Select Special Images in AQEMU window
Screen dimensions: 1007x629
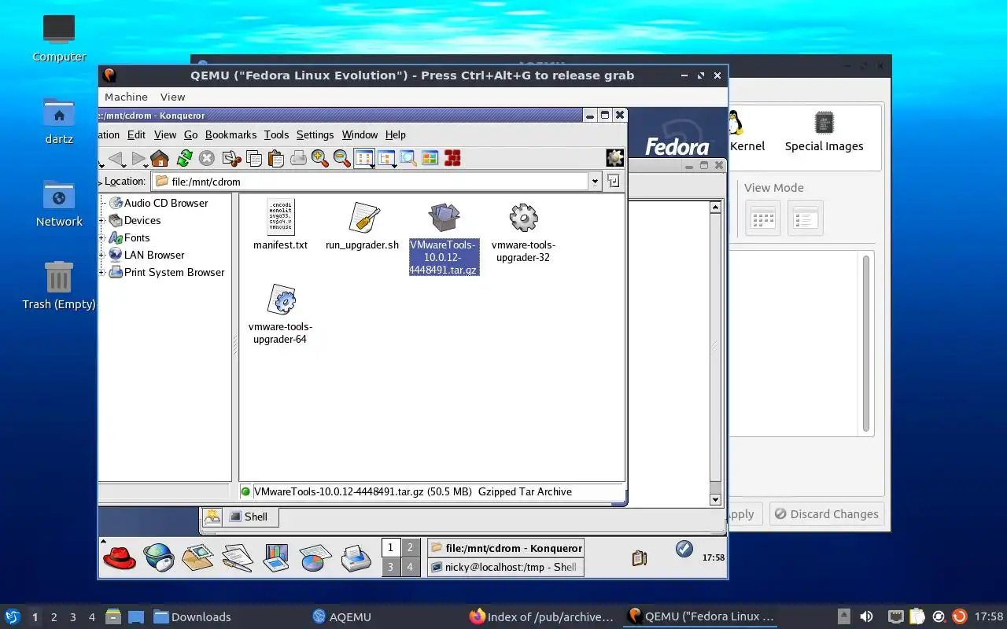pos(824,132)
